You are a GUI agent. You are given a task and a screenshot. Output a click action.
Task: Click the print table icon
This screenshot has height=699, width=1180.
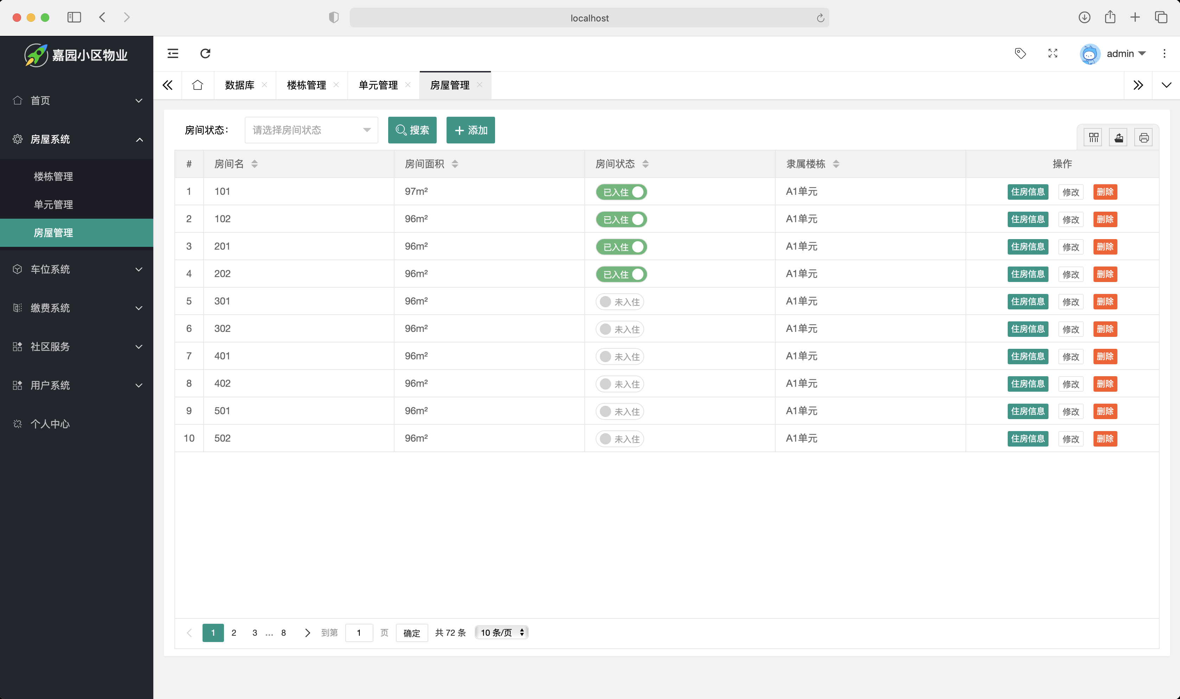tap(1144, 137)
